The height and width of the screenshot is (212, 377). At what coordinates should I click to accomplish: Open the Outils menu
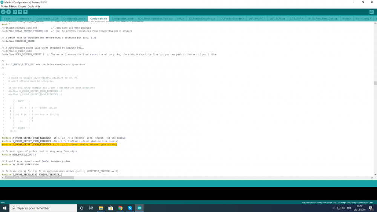click(31, 6)
